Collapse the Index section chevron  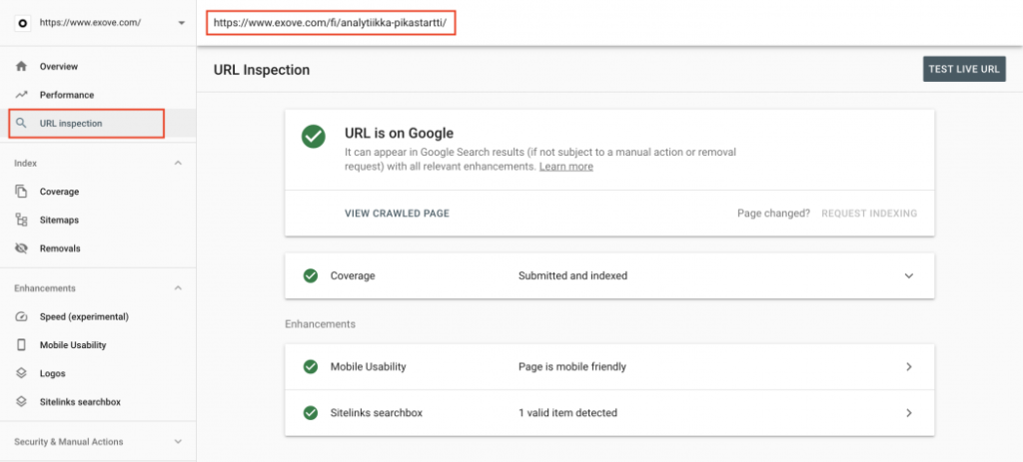click(178, 163)
